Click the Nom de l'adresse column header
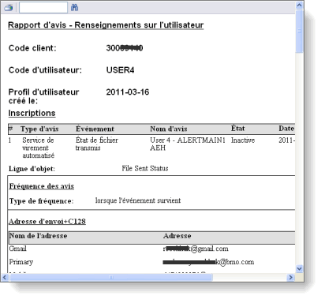325x303 pixels. click(x=38, y=236)
